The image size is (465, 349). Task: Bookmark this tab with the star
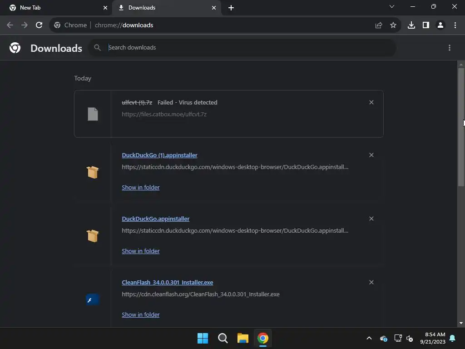point(393,25)
